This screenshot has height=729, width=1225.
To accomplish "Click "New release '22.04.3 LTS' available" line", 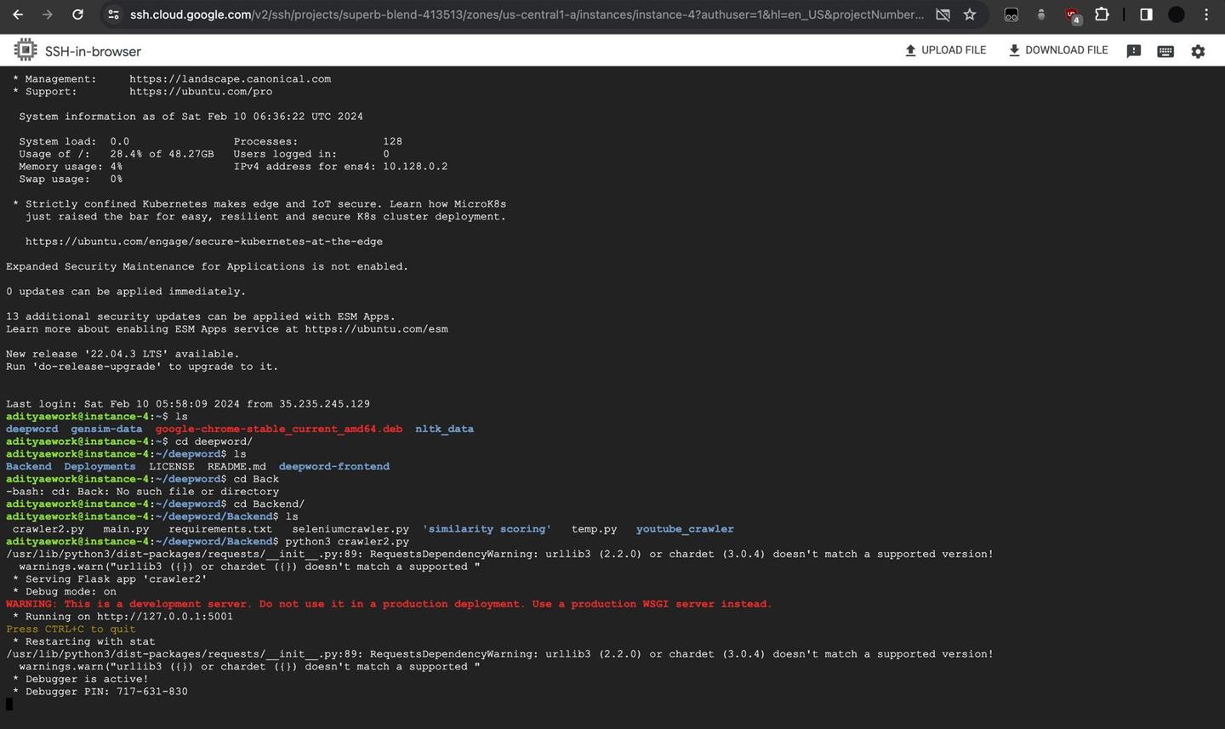I will coord(122,354).
